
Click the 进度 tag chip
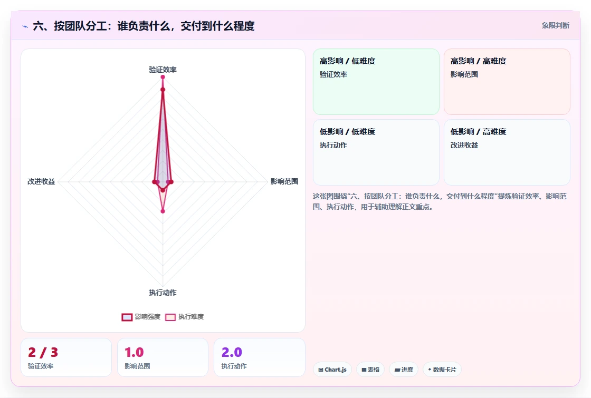tap(404, 370)
